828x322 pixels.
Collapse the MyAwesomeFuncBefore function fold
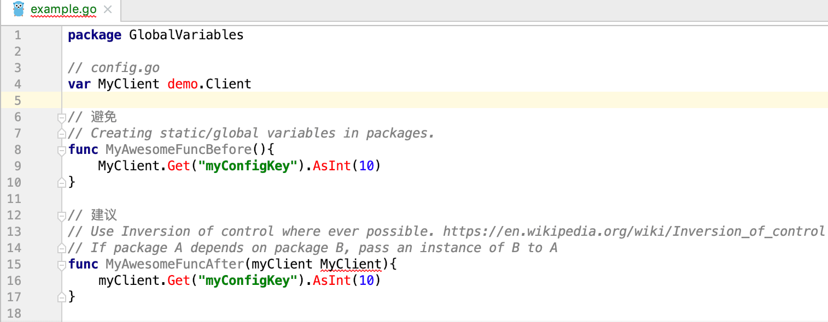[x=62, y=150]
